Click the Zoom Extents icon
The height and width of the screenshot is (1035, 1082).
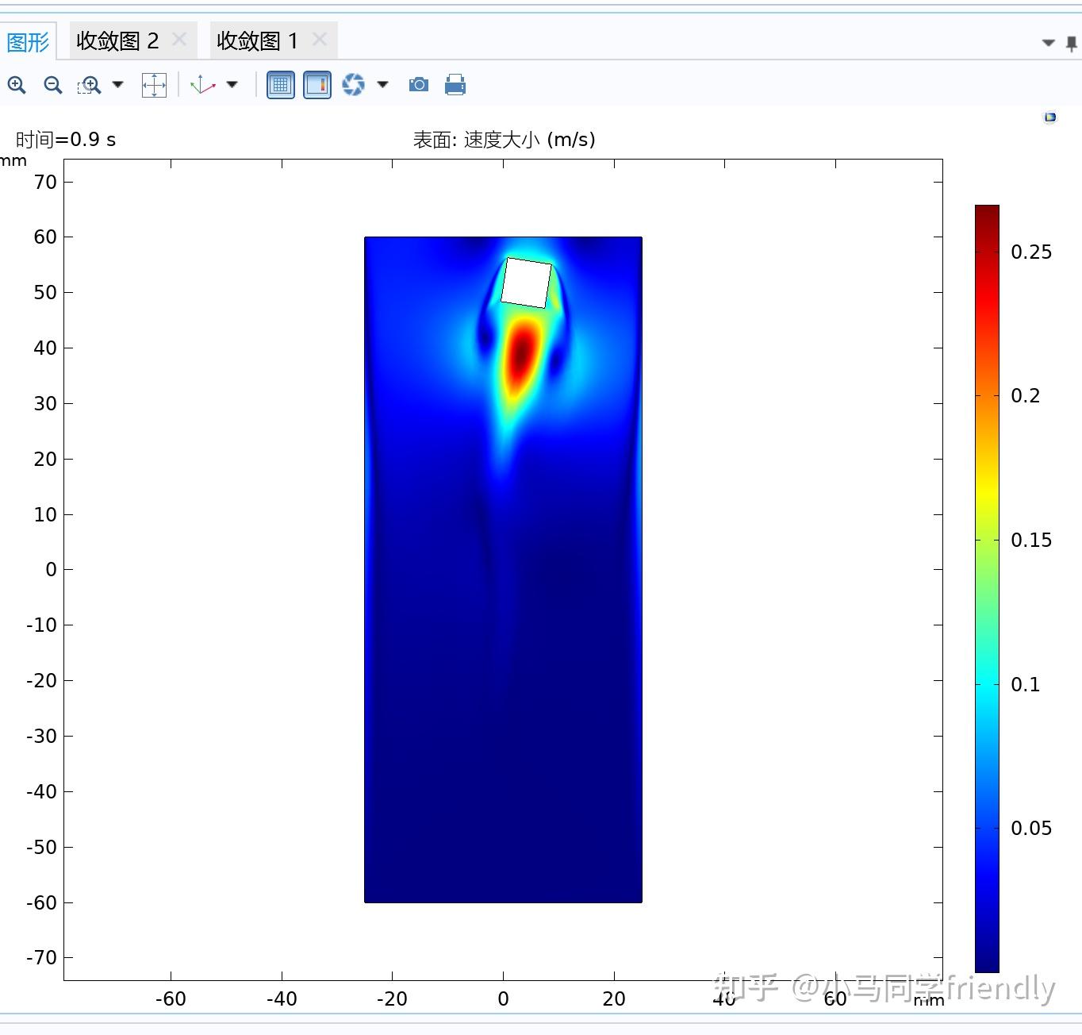pyautogui.click(x=154, y=84)
